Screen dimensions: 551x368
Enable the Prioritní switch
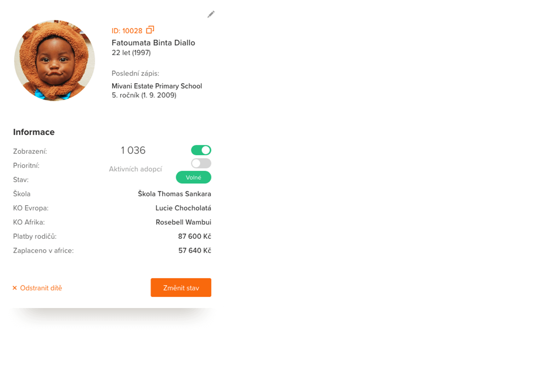click(201, 163)
